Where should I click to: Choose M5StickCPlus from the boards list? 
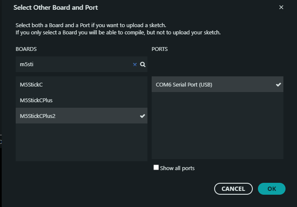tap(36, 100)
